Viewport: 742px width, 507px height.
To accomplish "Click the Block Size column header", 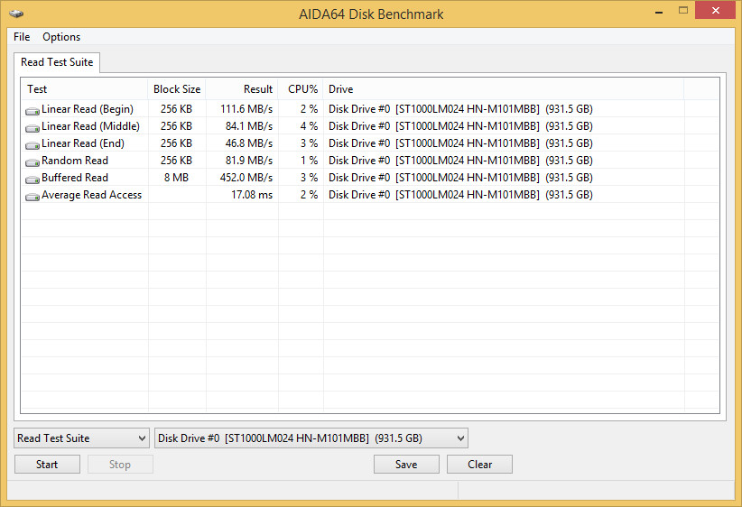I will coord(177,89).
